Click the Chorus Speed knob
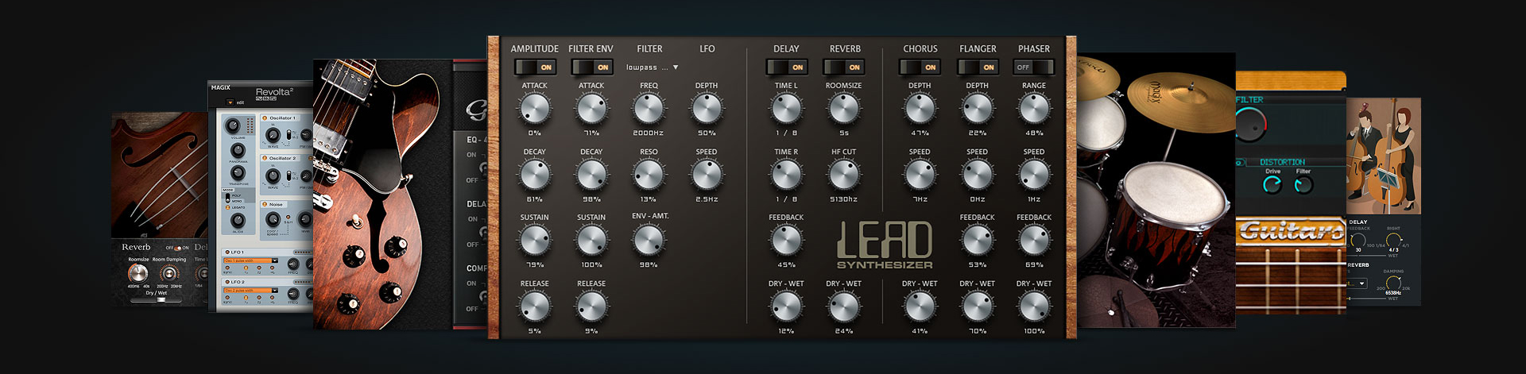This screenshot has width=1526, height=374. (x=920, y=175)
